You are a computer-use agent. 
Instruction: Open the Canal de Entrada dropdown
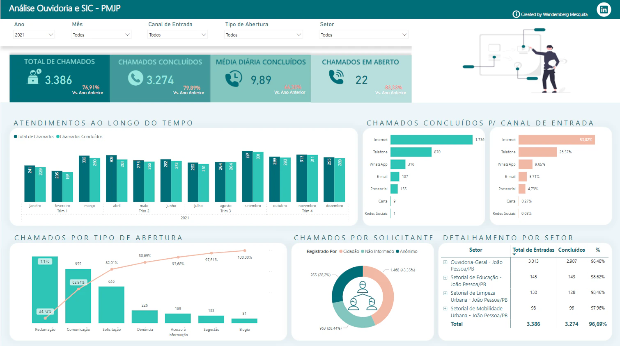click(177, 35)
